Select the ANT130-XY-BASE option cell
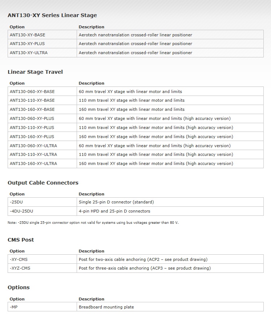The width and height of the screenshot is (271, 323). point(42,35)
